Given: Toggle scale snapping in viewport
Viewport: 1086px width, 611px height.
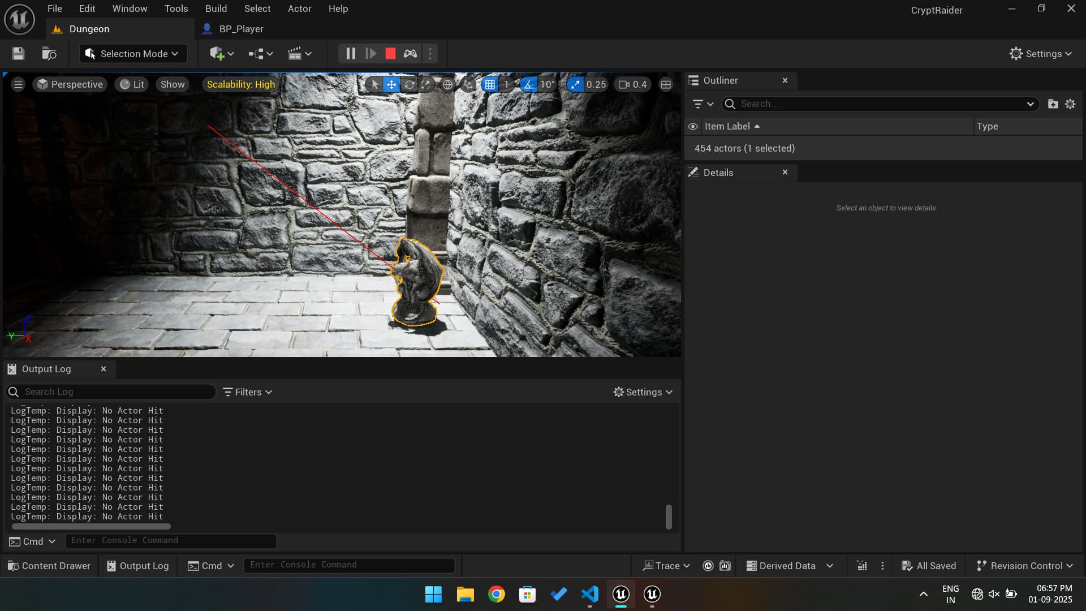Looking at the screenshot, I should [x=575, y=85].
